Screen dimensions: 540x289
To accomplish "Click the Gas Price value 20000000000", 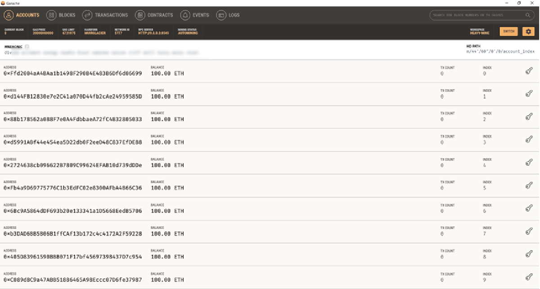I will click(x=43, y=33).
